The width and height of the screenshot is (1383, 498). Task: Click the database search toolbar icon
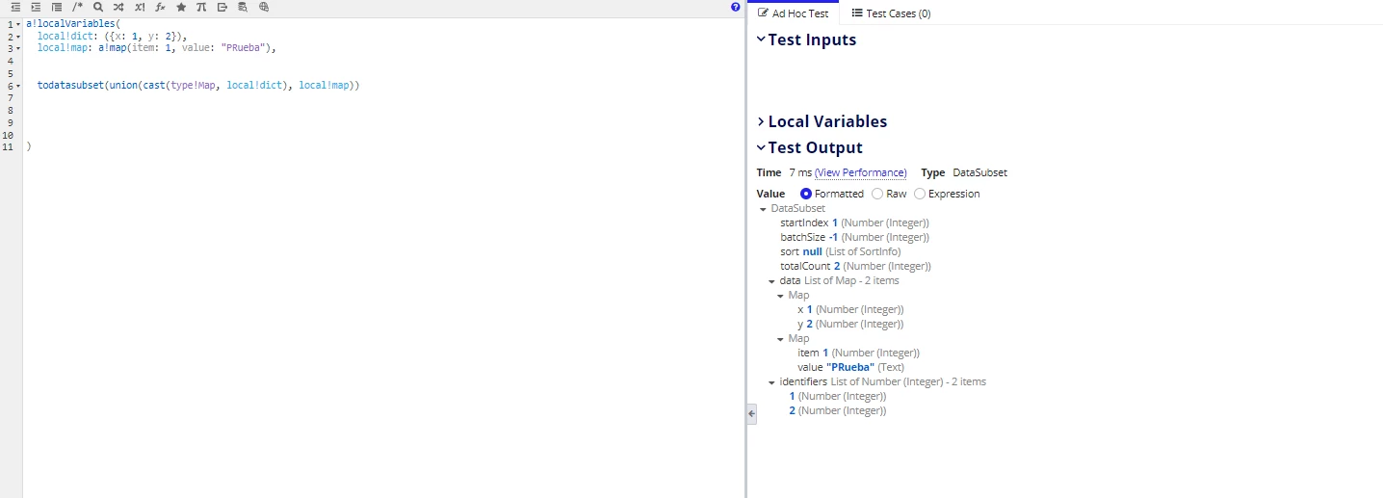(x=243, y=7)
